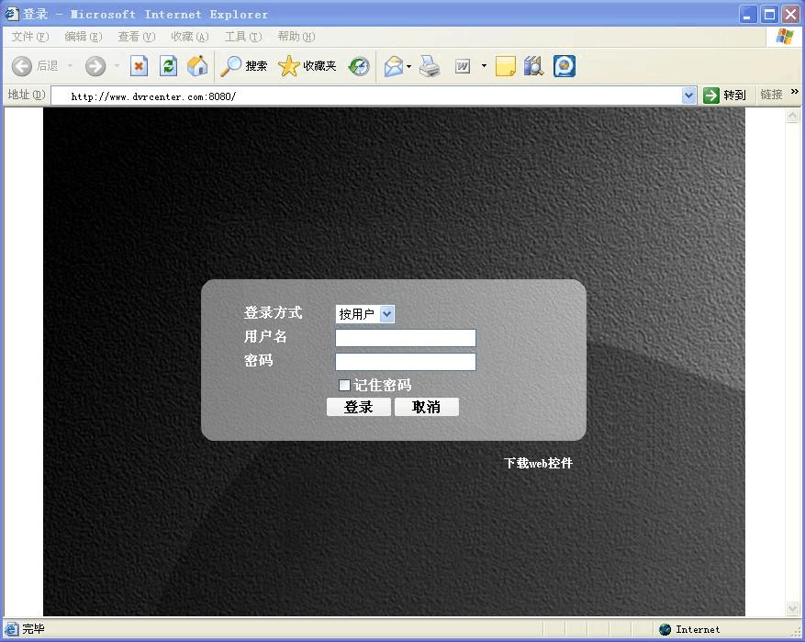805x642 pixels.
Task: Open the Search (搜索) toolbar button
Action: 244,66
